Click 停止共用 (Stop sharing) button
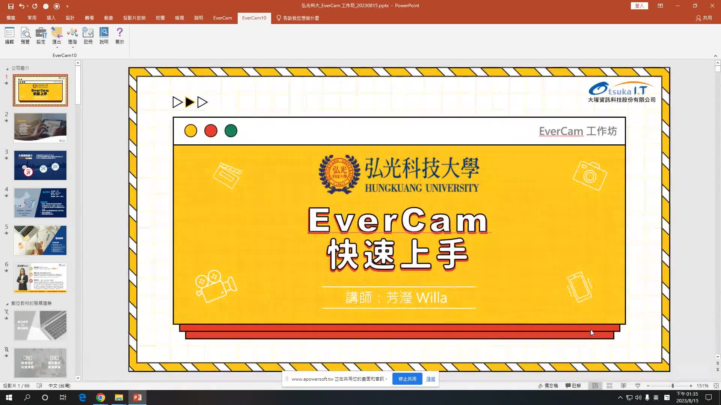Viewport: 721px width, 405px height. pyautogui.click(x=407, y=379)
